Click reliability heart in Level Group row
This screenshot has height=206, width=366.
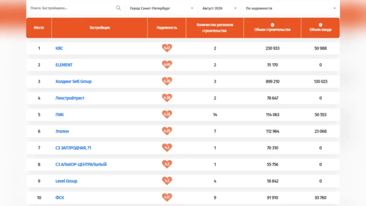pos(167,181)
